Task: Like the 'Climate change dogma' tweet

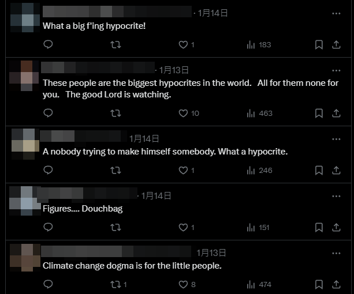Action: point(183,284)
